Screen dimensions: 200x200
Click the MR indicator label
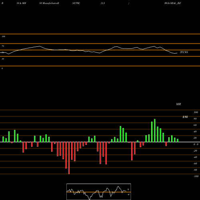178,104
